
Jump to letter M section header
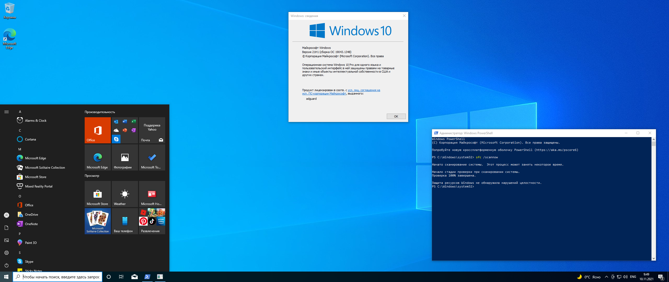click(x=20, y=149)
